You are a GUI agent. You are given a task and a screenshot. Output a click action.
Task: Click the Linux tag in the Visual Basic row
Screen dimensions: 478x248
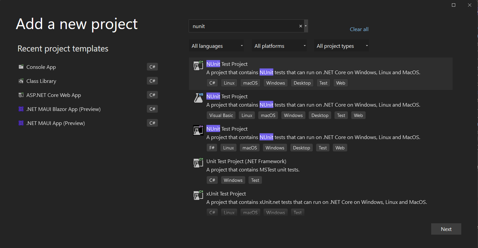(247, 115)
